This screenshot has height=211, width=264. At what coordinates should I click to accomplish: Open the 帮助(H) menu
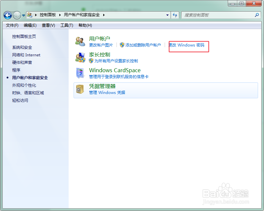click(85, 25)
